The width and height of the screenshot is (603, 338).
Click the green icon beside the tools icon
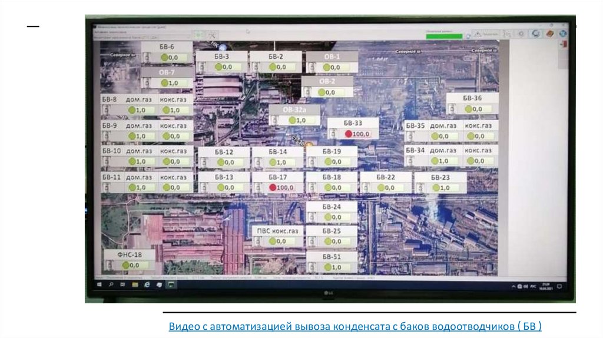coord(199,35)
